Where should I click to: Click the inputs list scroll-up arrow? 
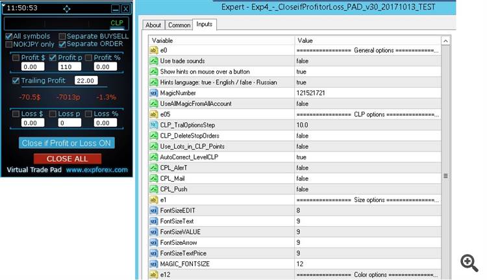pyautogui.click(x=445, y=41)
